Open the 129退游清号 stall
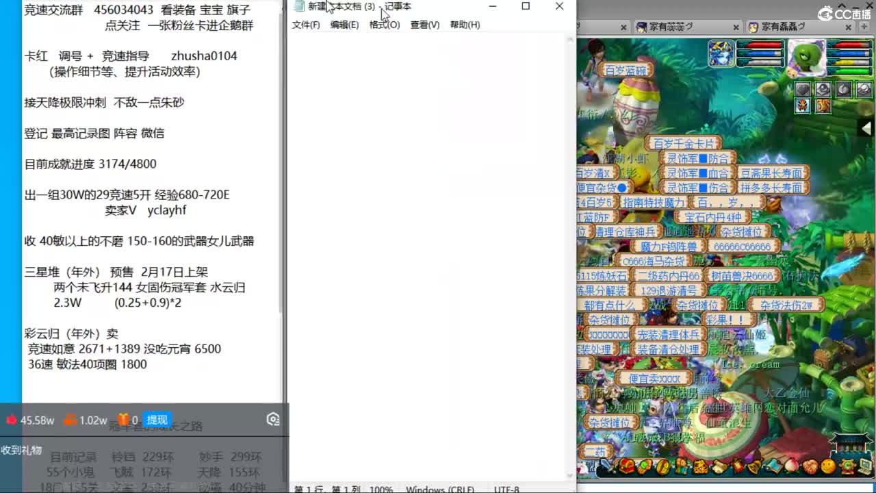The width and height of the screenshot is (876, 493). pos(669,290)
